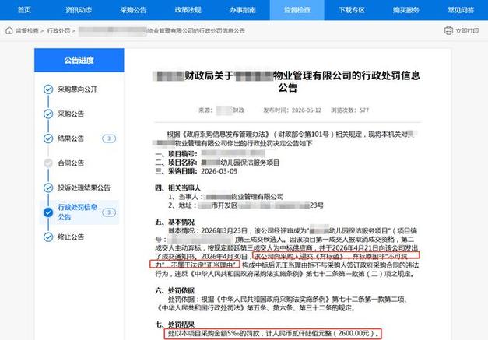Click check icon beside 采购公告 step

pyautogui.click(x=48, y=114)
